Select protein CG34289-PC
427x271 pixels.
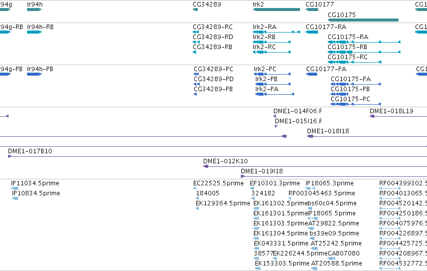(x=196, y=74)
